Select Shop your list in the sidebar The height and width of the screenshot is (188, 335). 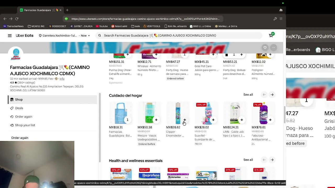pyautogui.click(x=52, y=125)
